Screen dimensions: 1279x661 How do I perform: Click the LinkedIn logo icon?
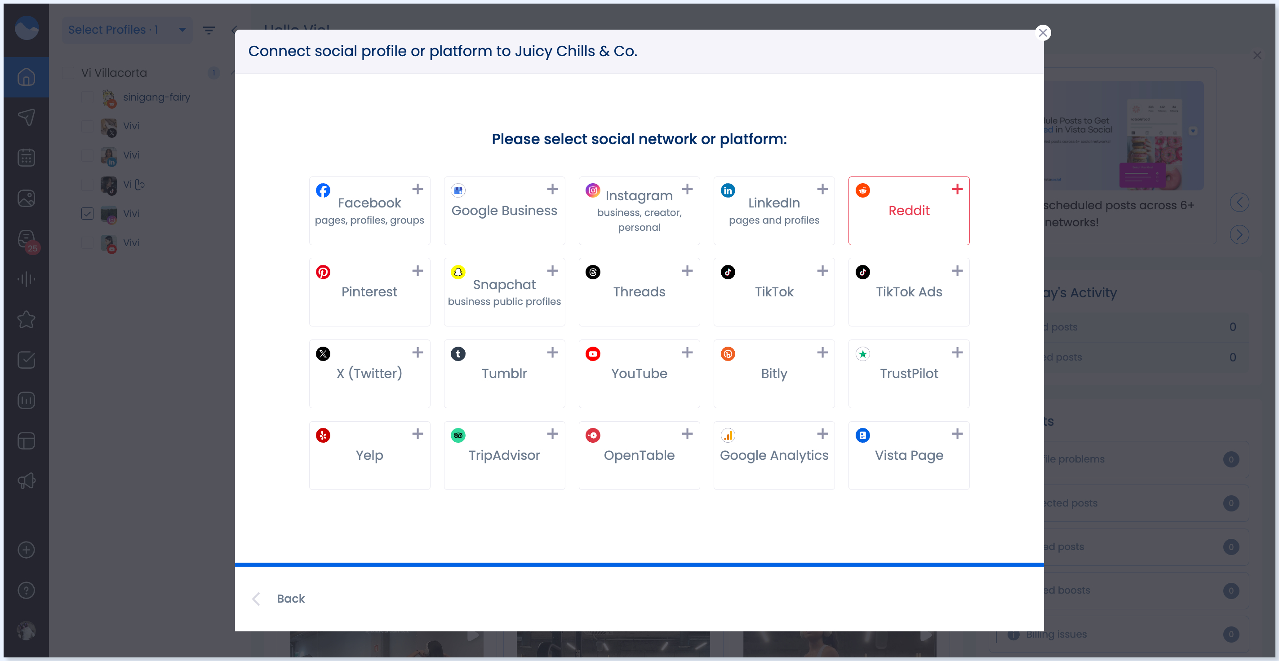click(x=728, y=190)
